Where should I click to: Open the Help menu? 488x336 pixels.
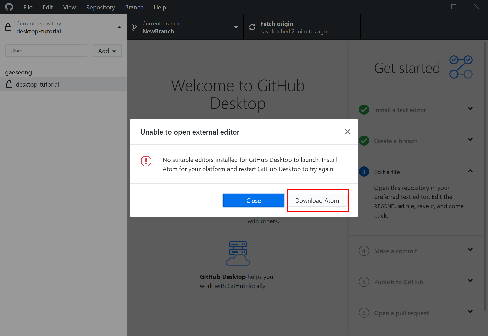point(160,7)
